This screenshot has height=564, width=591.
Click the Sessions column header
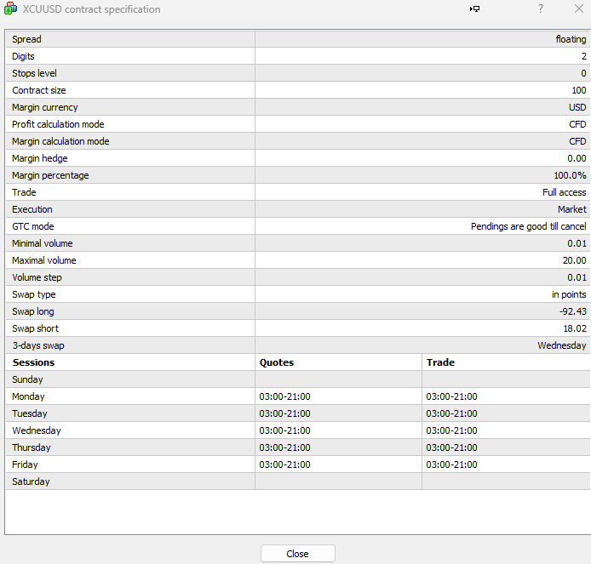coord(33,362)
